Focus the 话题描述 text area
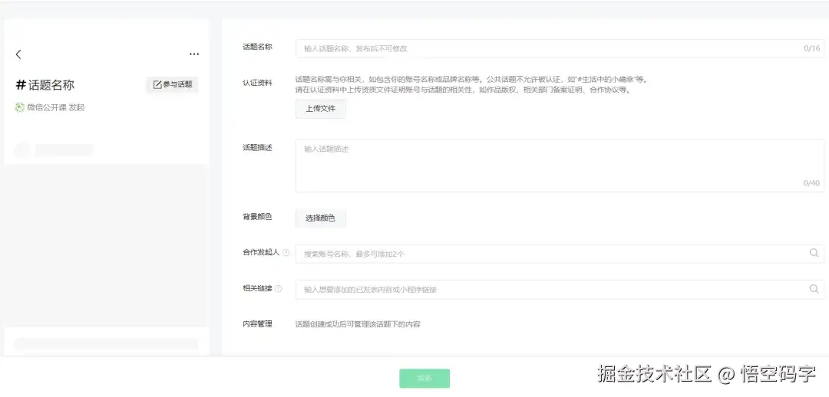The image size is (829, 397). tap(560, 166)
